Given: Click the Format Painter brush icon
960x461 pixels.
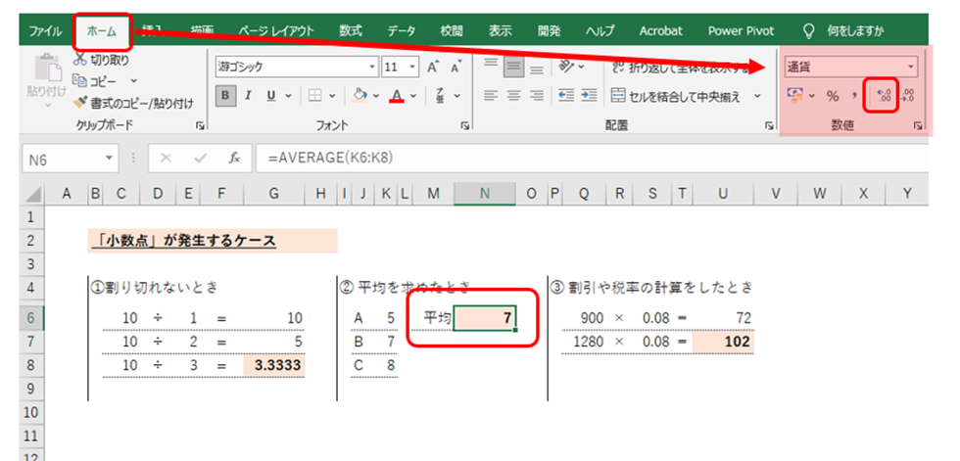Looking at the screenshot, I should [x=81, y=102].
